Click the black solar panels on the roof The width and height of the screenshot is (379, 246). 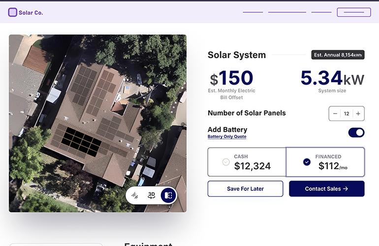[x=81, y=142]
